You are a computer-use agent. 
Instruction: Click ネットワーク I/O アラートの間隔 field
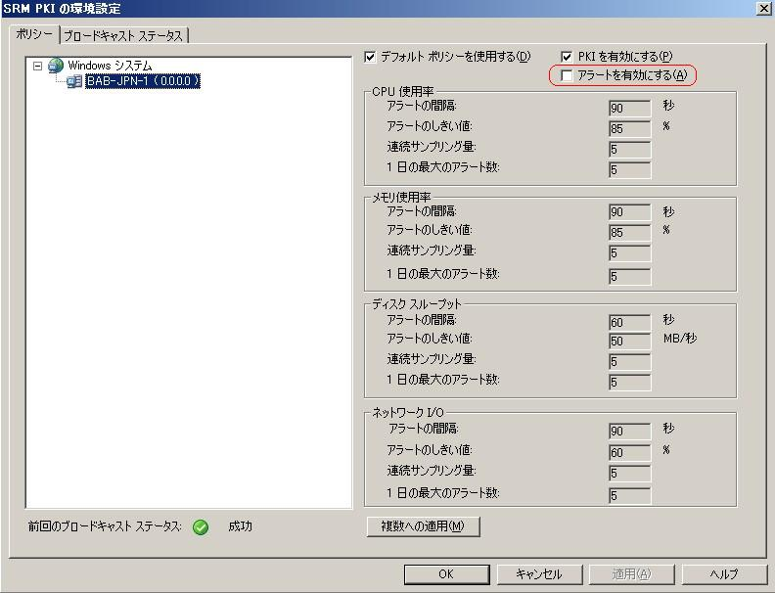coord(630,432)
